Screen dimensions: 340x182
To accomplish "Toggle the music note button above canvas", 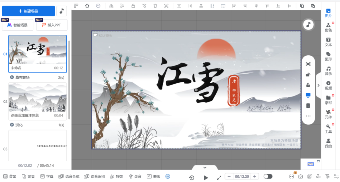I will tap(308, 24).
